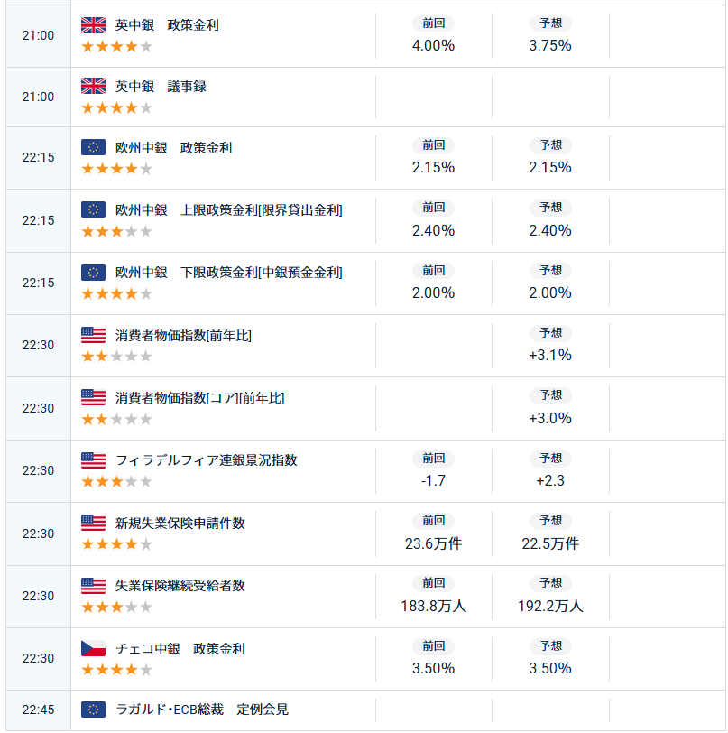Click EU flag beside 上限政策金利 row
Screen dimensions: 728x733
(x=93, y=210)
